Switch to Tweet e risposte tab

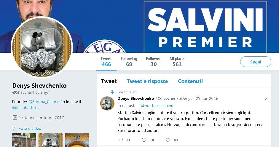click(x=147, y=81)
